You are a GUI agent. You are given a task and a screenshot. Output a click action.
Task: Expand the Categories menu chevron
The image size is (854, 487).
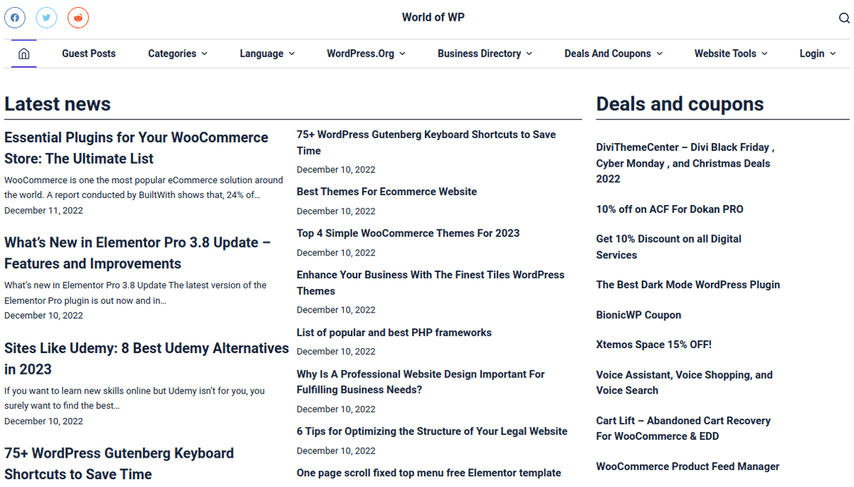click(204, 53)
